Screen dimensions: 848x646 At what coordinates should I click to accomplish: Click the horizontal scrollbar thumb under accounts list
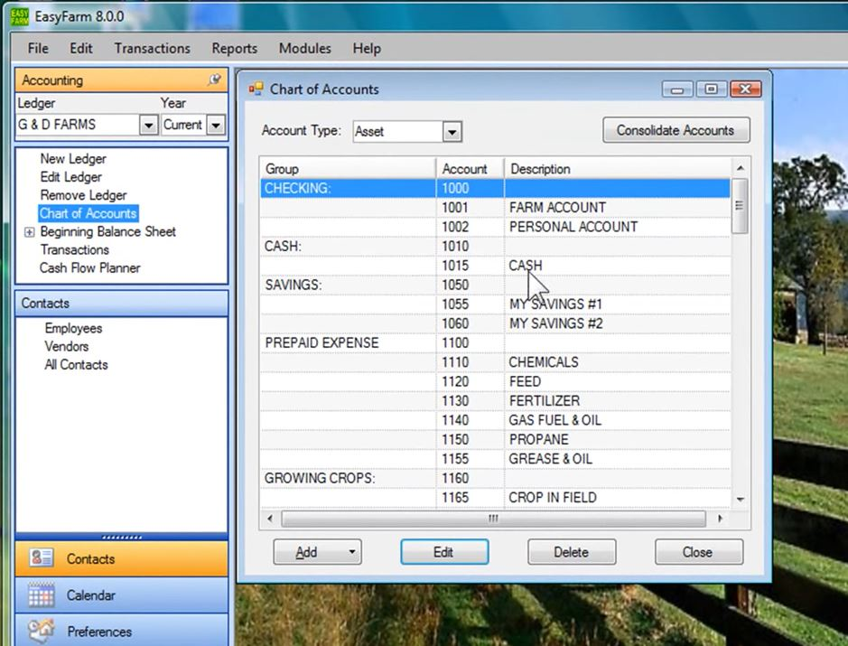pos(493,519)
